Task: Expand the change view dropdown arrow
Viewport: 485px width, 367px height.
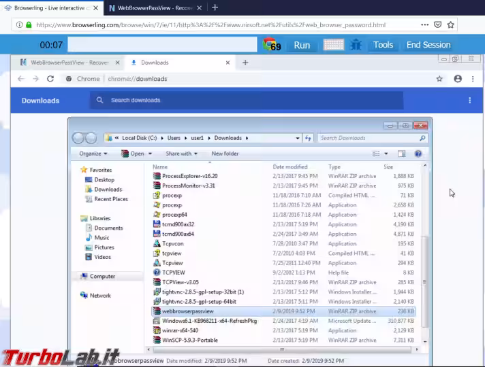Action: click(386, 154)
